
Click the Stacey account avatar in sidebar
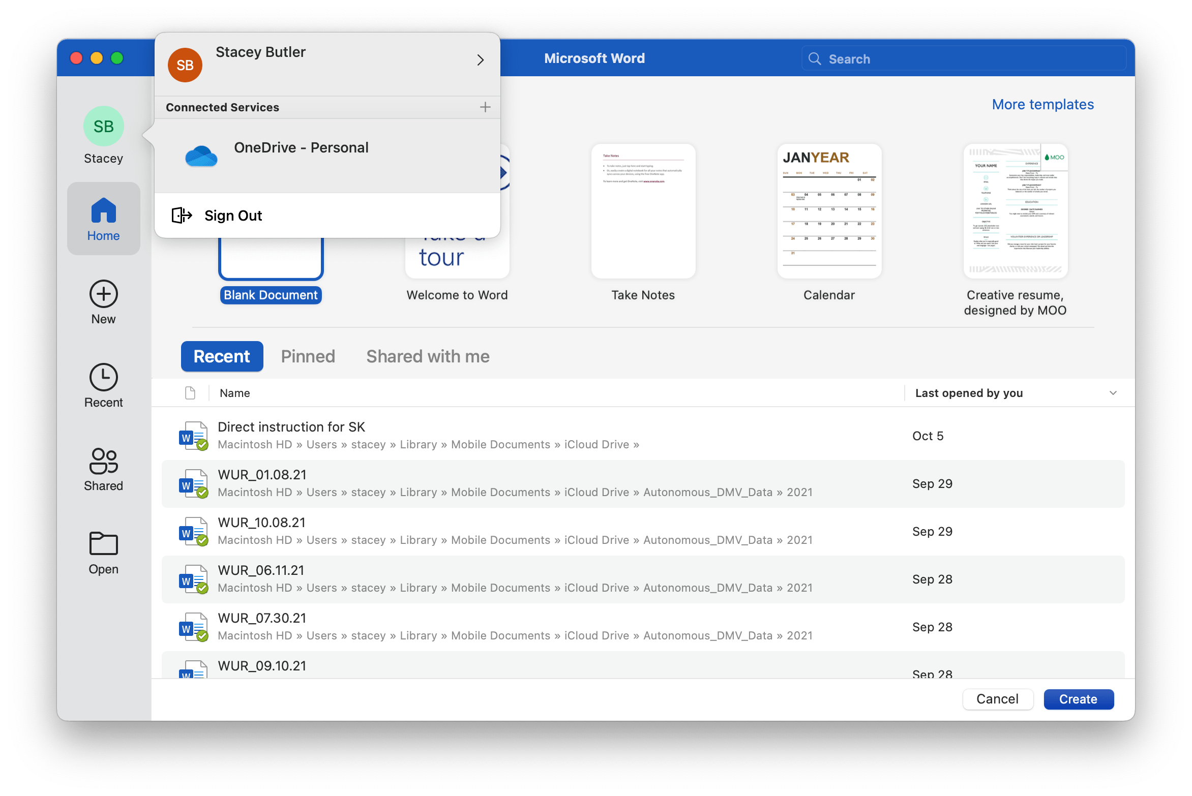[x=104, y=127]
